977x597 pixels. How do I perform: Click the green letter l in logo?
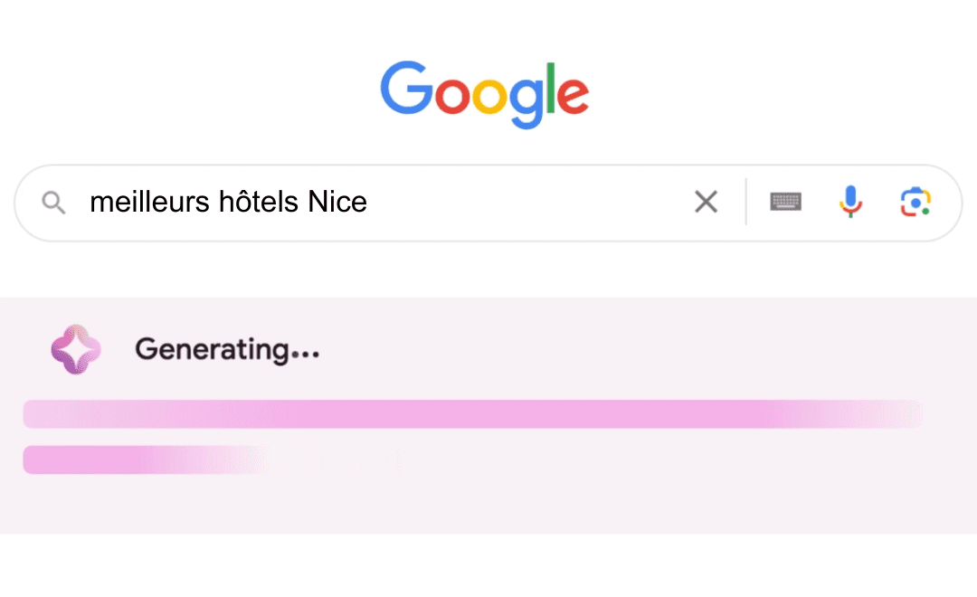click(x=550, y=88)
